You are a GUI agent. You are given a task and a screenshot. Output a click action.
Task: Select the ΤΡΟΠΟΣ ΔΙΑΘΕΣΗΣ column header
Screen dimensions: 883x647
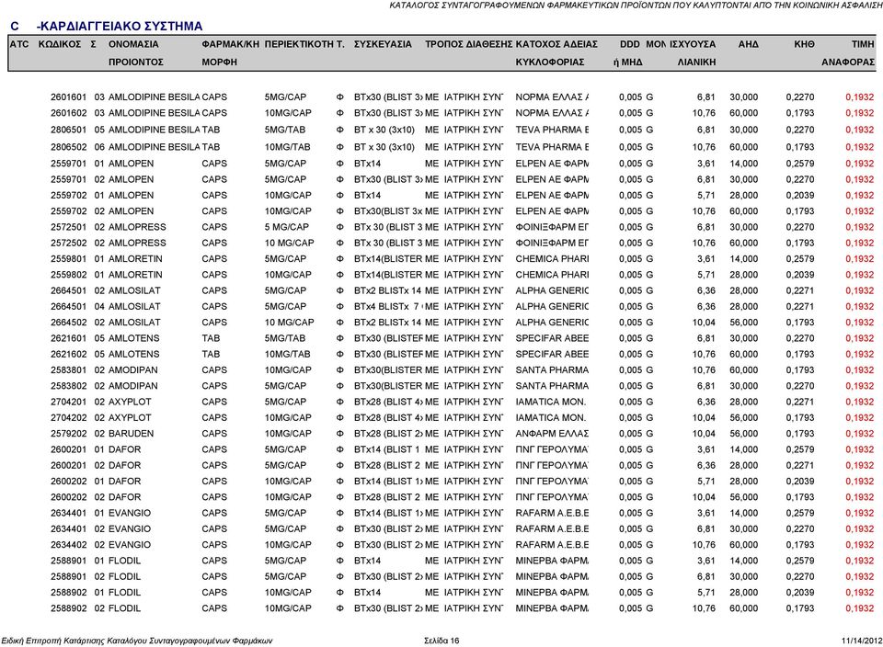tap(468, 44)
